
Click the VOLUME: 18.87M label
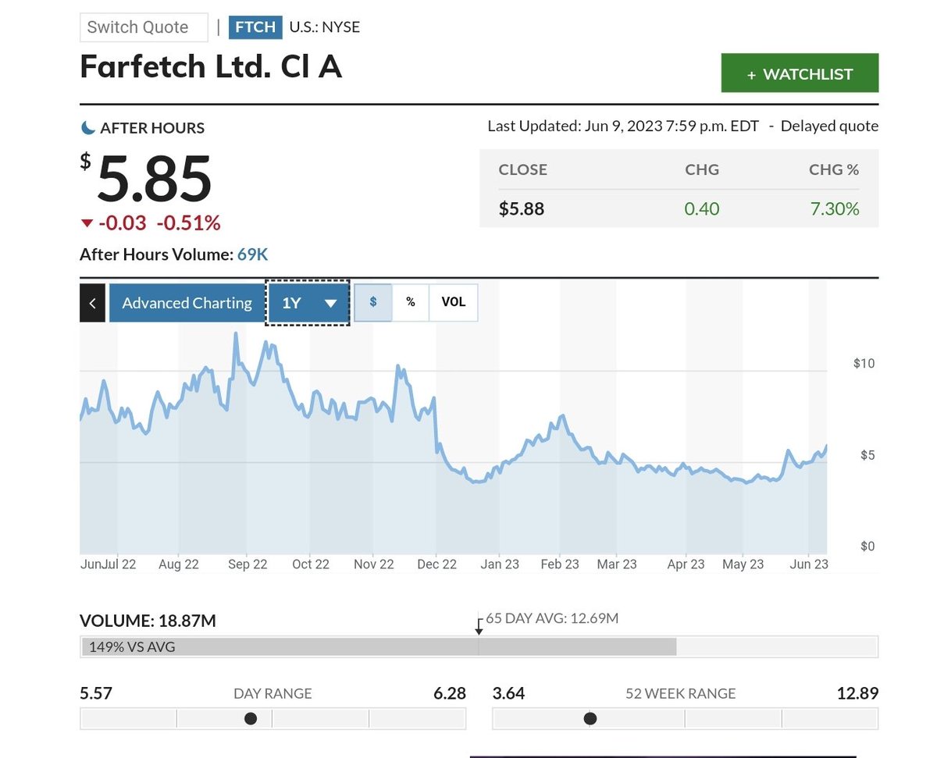[148, 621]
